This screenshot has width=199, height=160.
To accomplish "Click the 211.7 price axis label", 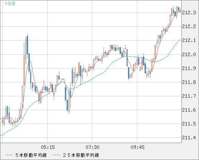I will tap(189, 96).
